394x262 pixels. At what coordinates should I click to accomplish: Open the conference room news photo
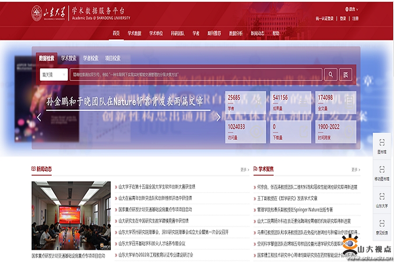[x=71, y=216]
